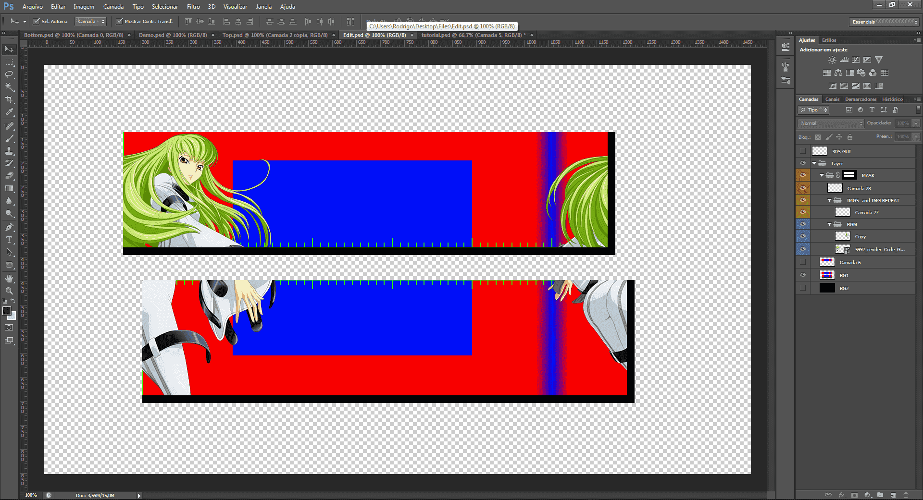
Task: Delete layer using the trash icon
Action: (x=906, y=495)
